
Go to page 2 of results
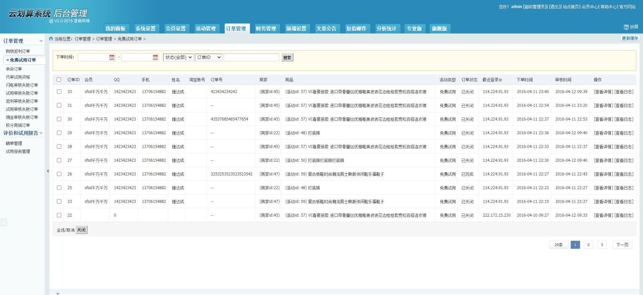pos(588,245)
